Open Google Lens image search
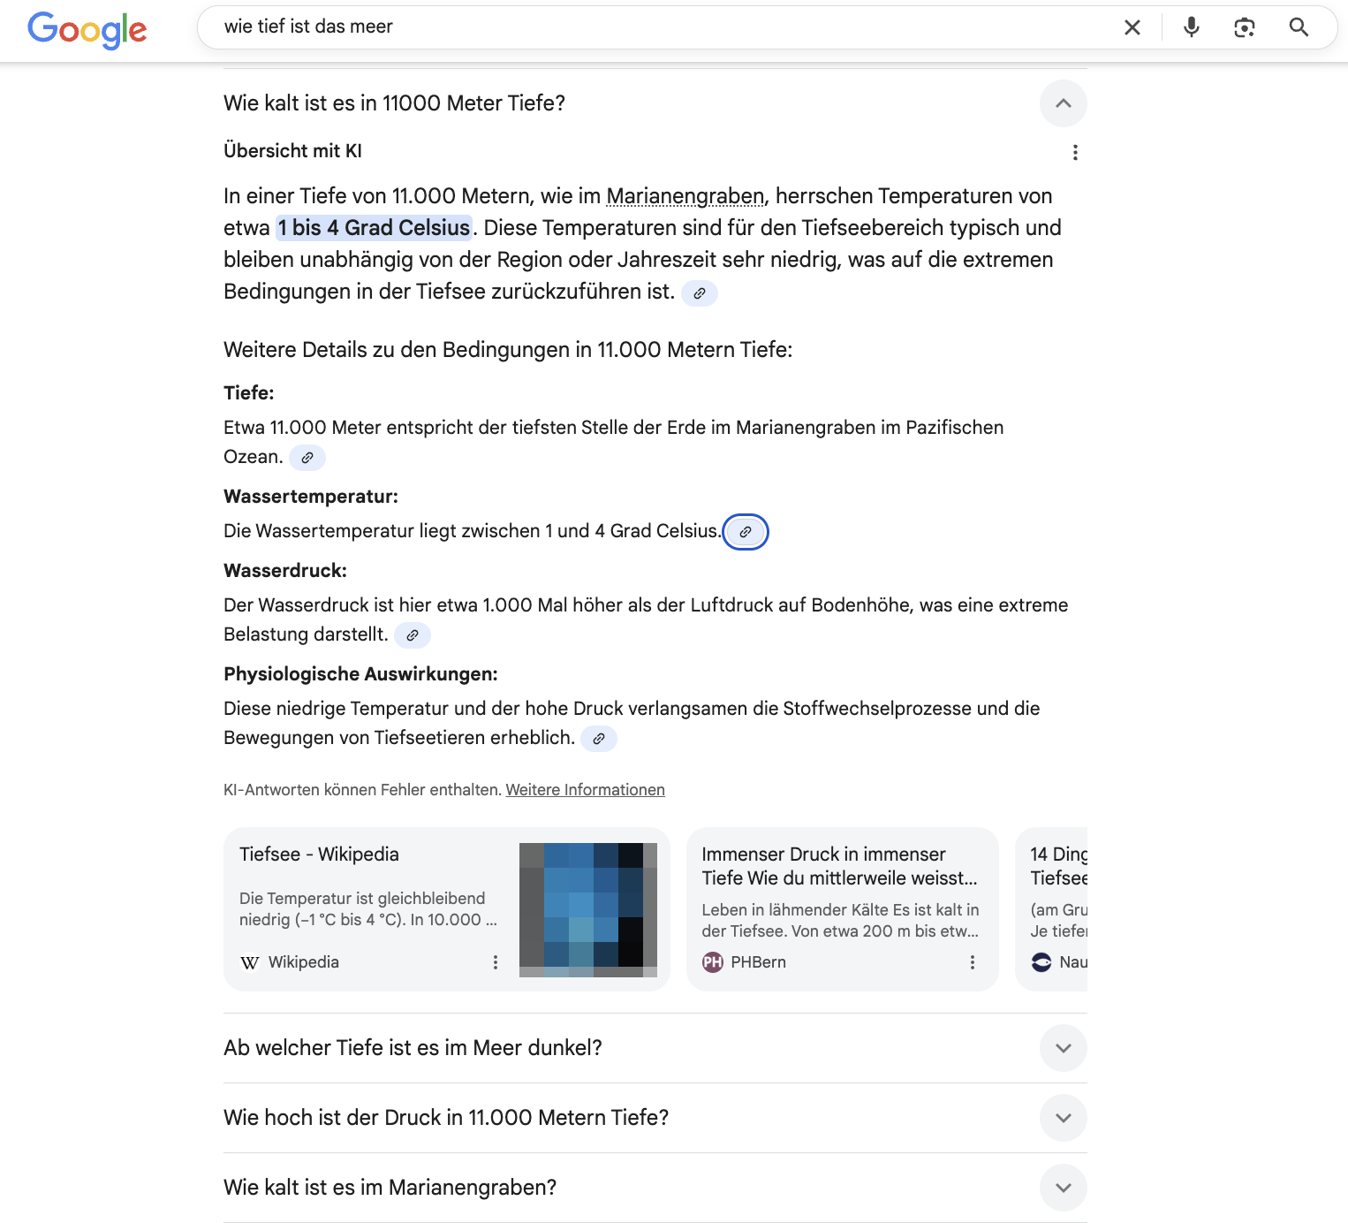1348x1223 pixels. 1244,27
